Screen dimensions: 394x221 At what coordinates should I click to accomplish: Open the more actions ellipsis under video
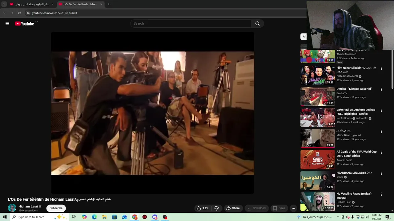click(293, 208)
